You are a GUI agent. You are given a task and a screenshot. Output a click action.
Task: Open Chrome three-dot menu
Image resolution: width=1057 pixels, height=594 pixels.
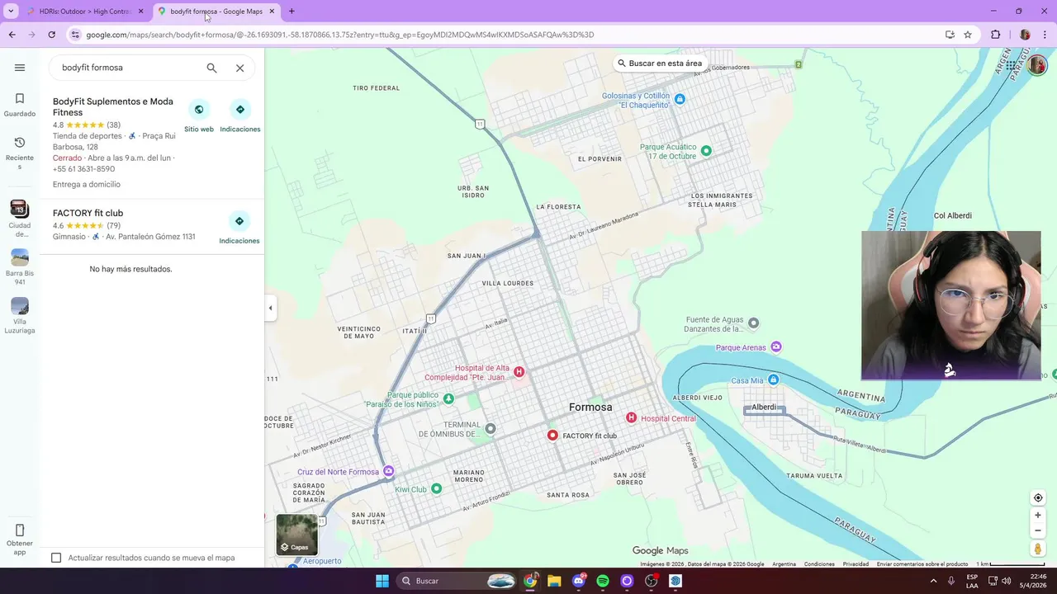[1045, 35]
